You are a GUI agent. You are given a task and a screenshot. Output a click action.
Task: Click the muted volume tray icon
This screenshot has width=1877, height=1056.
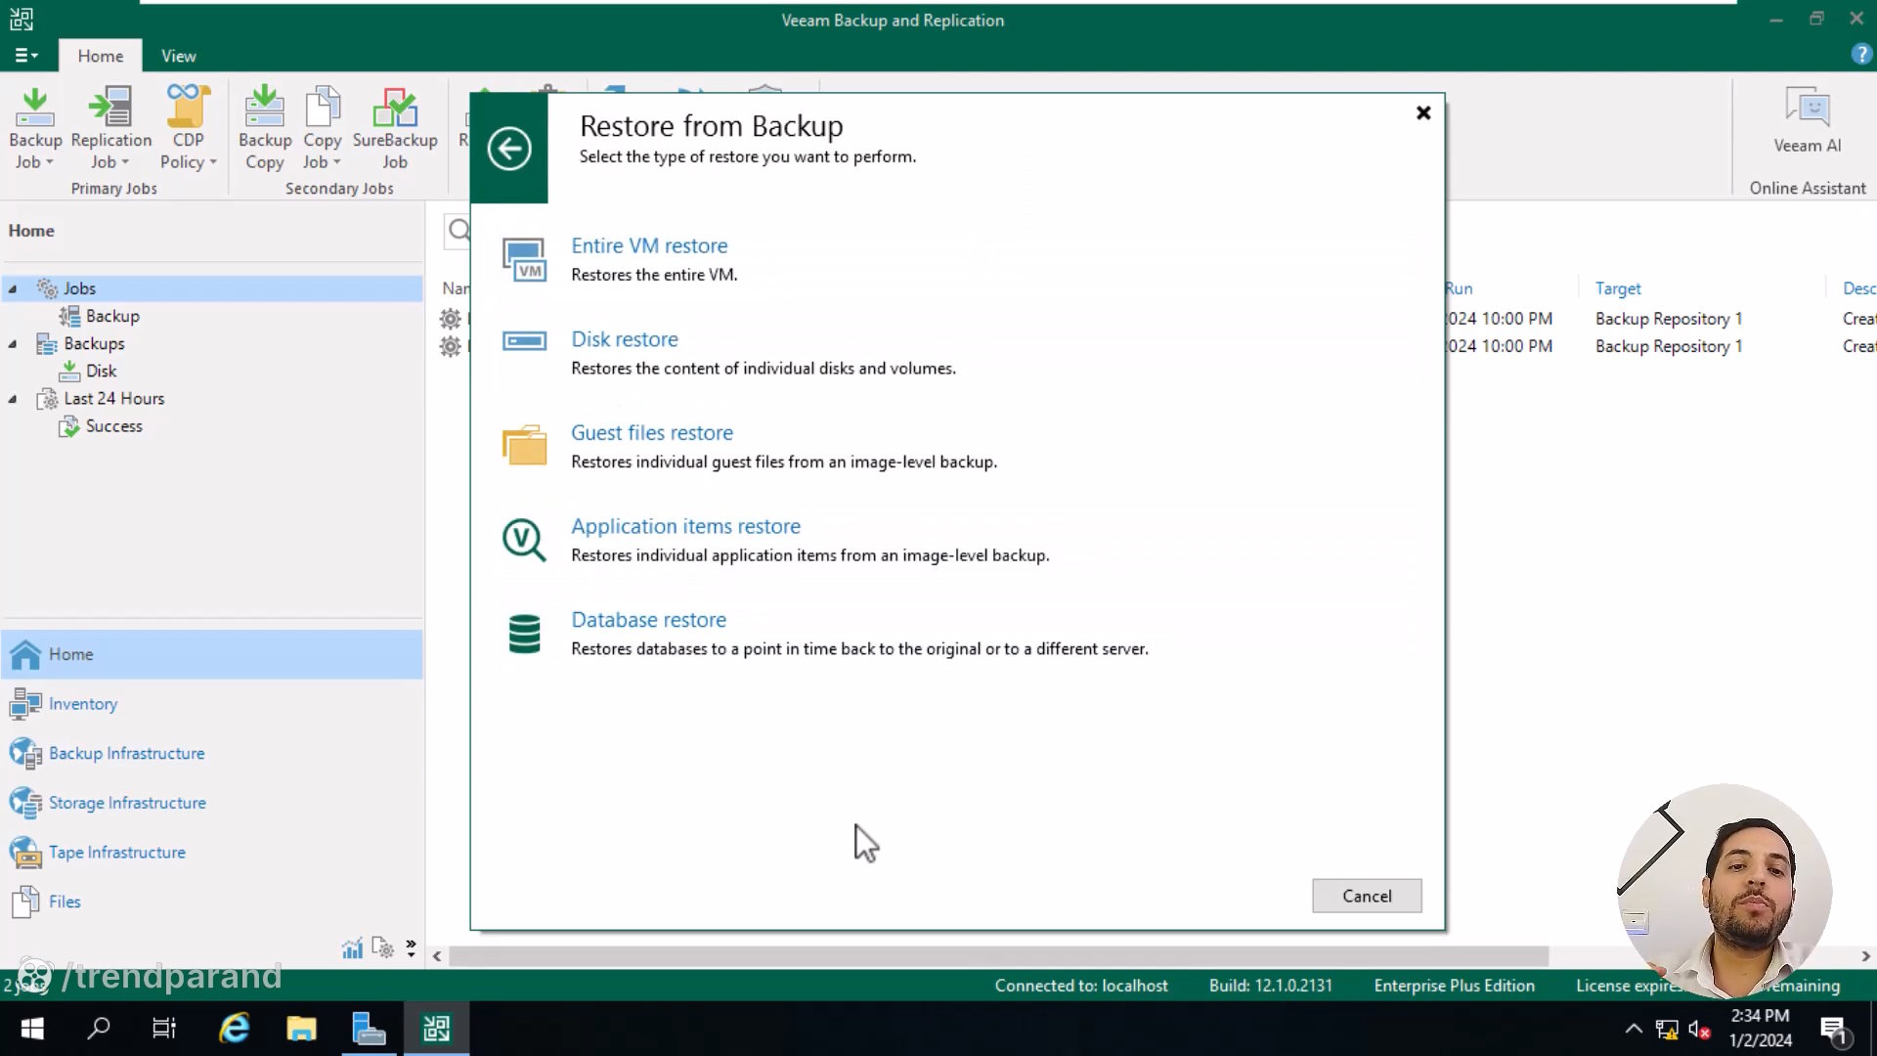point(1699,1030)
